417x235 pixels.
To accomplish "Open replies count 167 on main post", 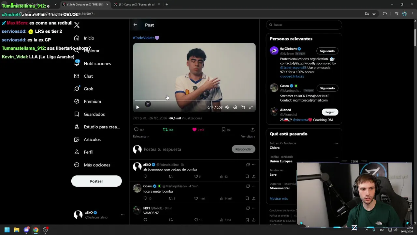I will (139, 130).
